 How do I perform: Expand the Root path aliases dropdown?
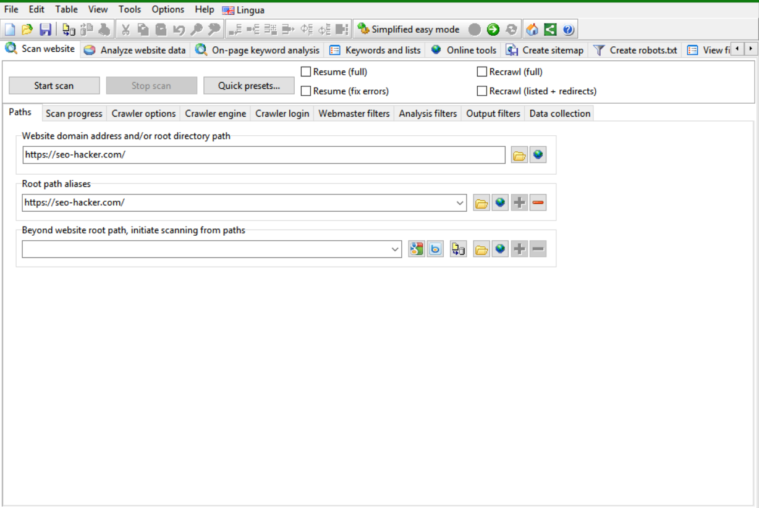tap(460, 202)
